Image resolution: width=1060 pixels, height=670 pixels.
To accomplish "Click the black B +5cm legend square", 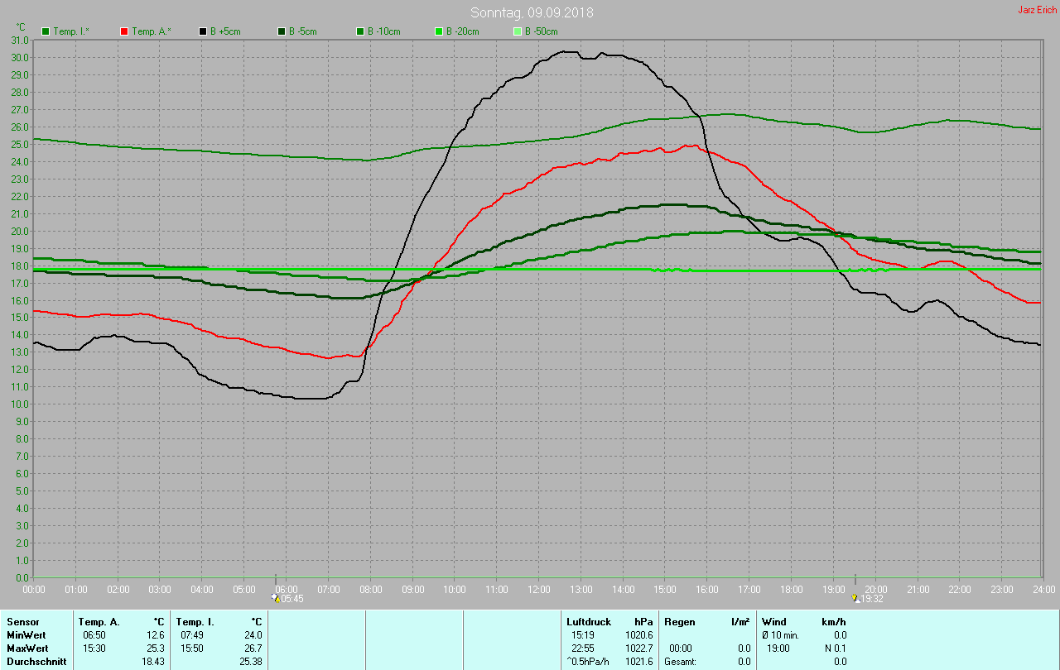I will [202, 31].
